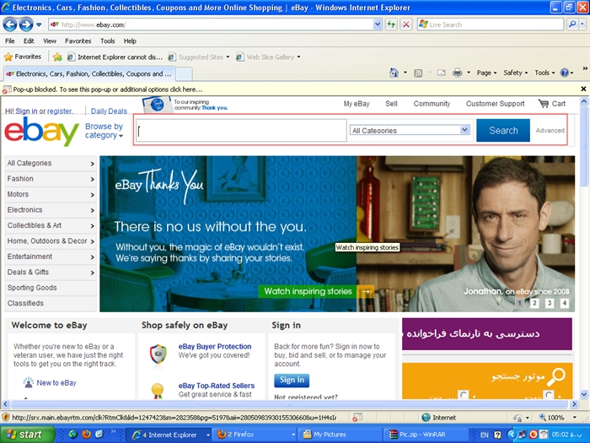Screen dimensions: 590x443
Task: Click the Add to Favorites Bar icon
Action: point(57,57)
